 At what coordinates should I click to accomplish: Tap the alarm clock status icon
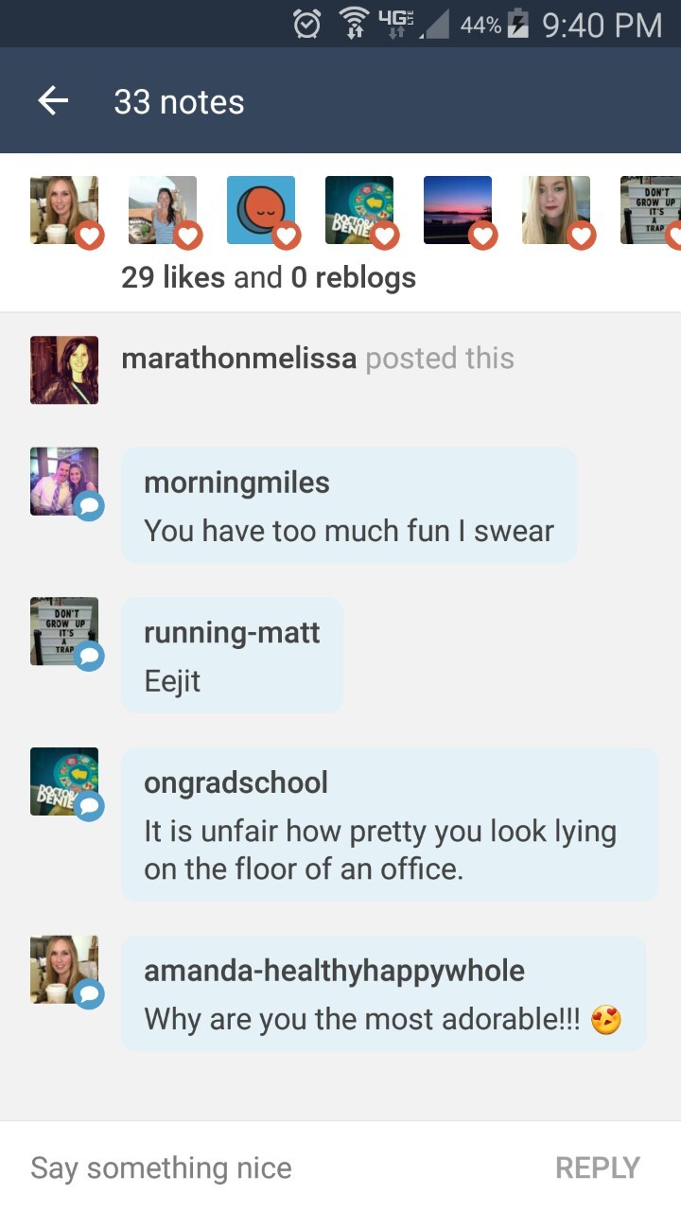click(x=306, y=25)
